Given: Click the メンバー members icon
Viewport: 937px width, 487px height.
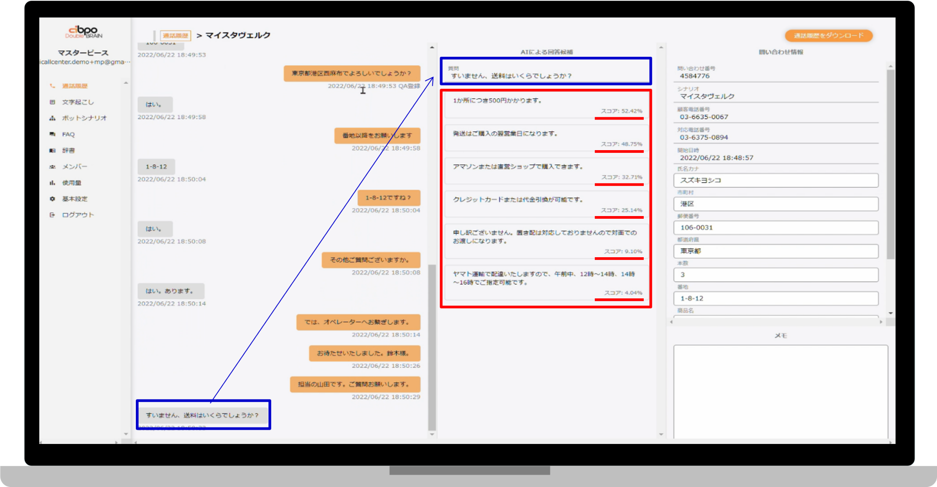Looking at the screenshot, I should coord(53,167).
